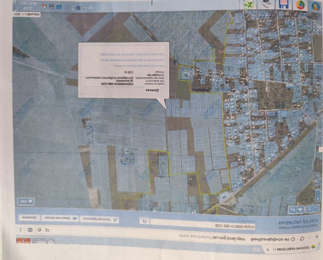Open the Chrome three-dot menu
323x260 pixels.
click(x=20, y=229)
